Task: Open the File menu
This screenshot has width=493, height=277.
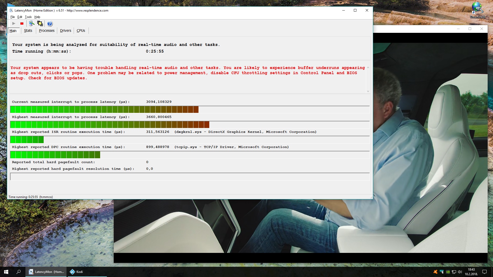Action: tap(13, 17)
